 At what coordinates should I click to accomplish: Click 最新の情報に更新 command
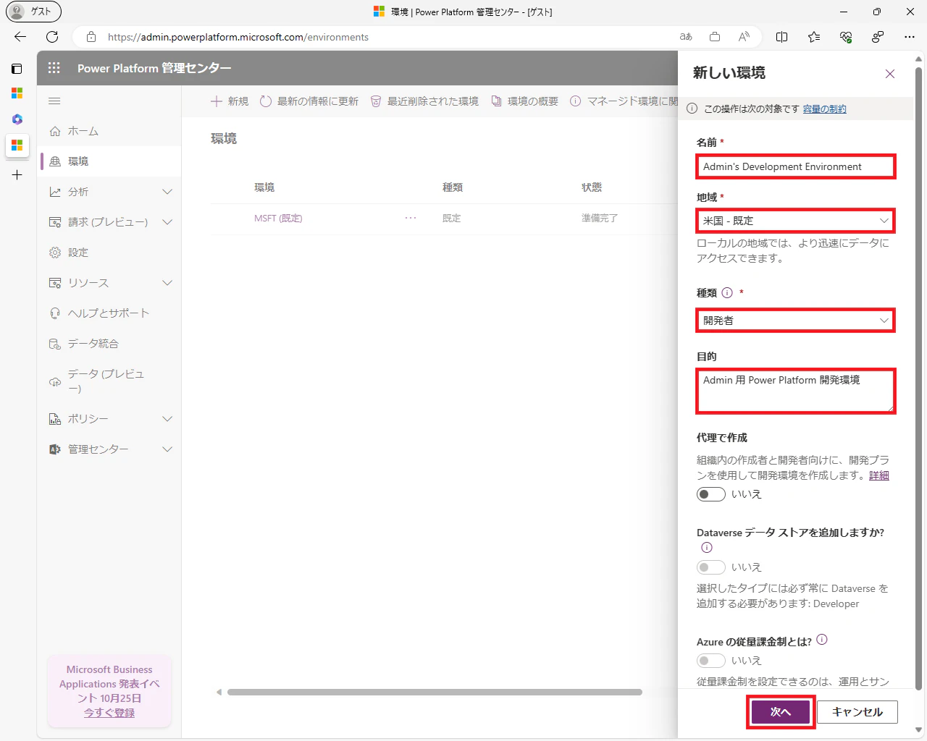[x=309, y=101]
